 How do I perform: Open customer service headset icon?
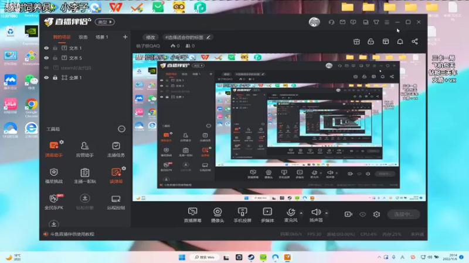(331, 22)
